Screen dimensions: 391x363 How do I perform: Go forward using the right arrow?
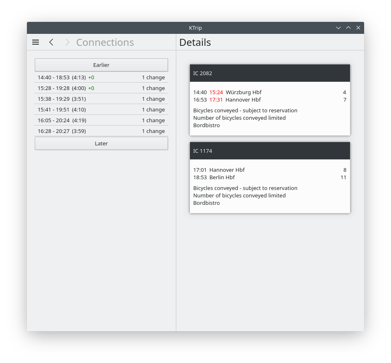click(x=67, y=42)
